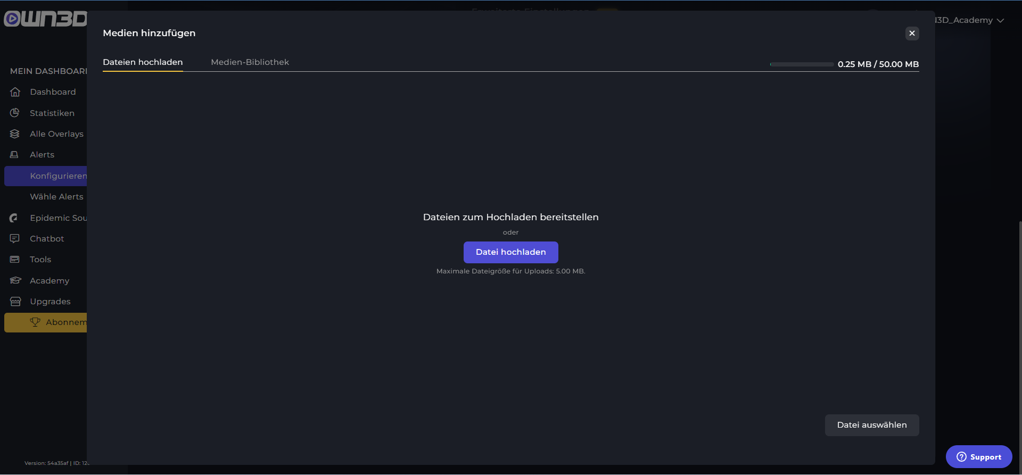Click the Upgrades shop icon
This screenshot has height=475, width=1022.
click(15, 302)
